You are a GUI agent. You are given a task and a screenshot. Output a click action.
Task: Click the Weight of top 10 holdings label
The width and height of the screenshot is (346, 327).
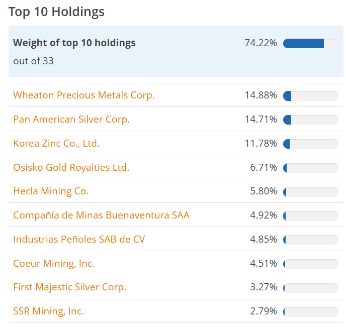pyautogui.click(x=74, y=43)
